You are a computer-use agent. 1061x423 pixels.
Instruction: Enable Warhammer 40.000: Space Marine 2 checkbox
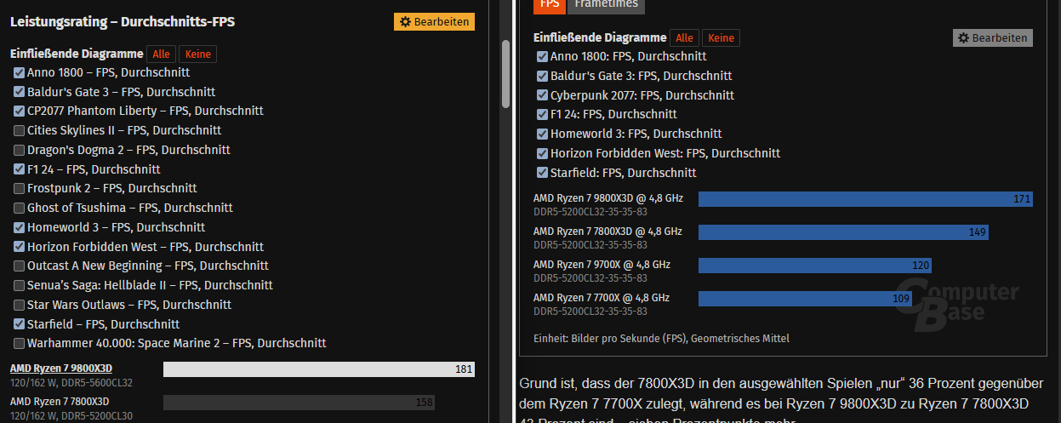(x=19, y=343)
